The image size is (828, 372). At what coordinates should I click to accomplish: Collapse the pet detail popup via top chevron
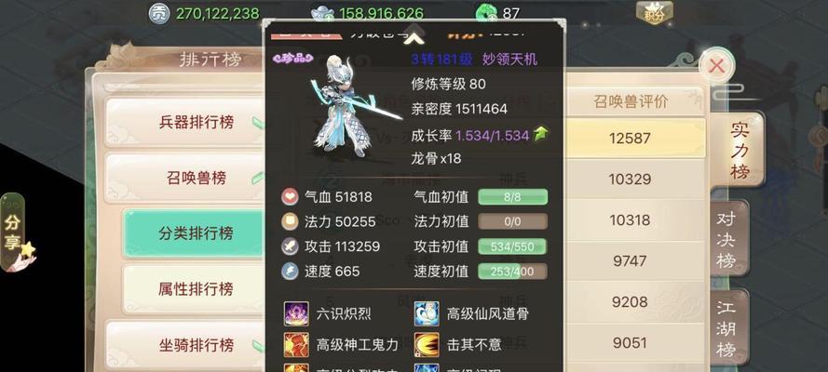[415, 34]
